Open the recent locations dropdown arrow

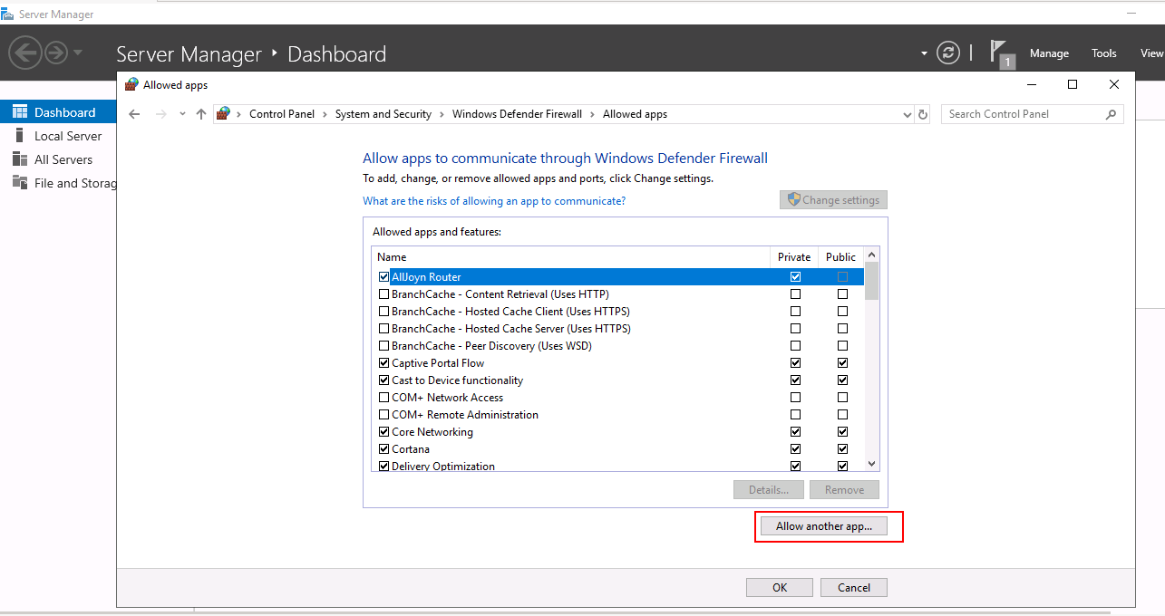[x=182, y=114]
